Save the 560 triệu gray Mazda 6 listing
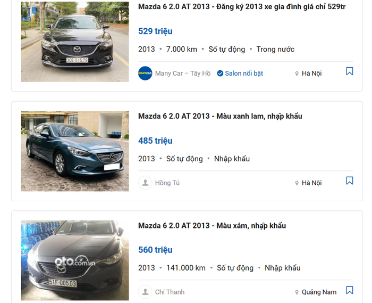The height and width of the screenshot is (303, 372). click(x=350, y=290)
